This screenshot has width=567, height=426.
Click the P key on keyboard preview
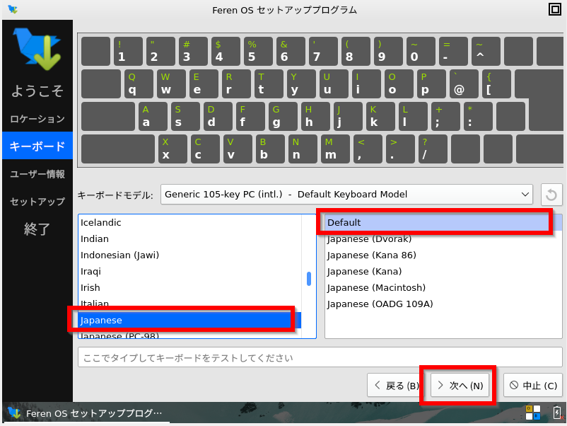[x=431, y=84]
